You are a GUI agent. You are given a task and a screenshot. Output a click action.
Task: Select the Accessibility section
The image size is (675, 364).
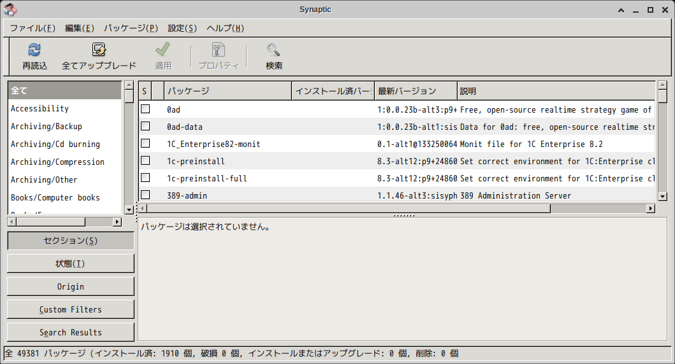tap(64, 108)
